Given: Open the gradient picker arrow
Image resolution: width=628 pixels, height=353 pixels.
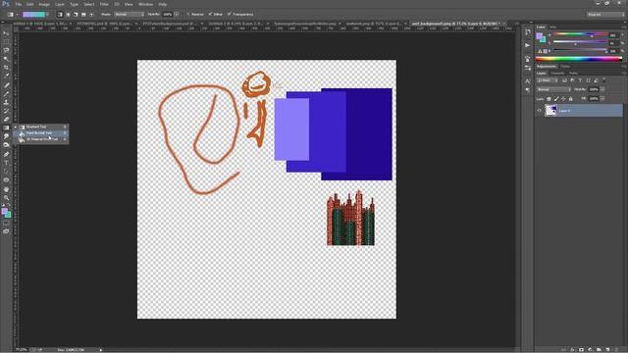Looking at the screenshot, I should point(48,14).
